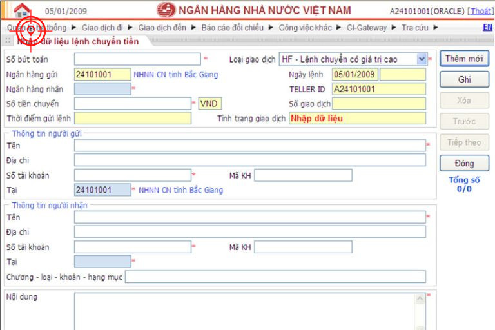Expand the Loại giao dịch dropdown

[x=422, y=59]
